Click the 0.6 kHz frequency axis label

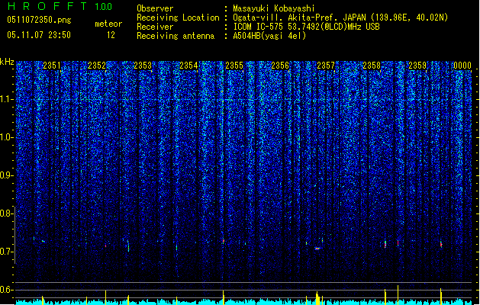pyautogui.click(x=6, y=290)
